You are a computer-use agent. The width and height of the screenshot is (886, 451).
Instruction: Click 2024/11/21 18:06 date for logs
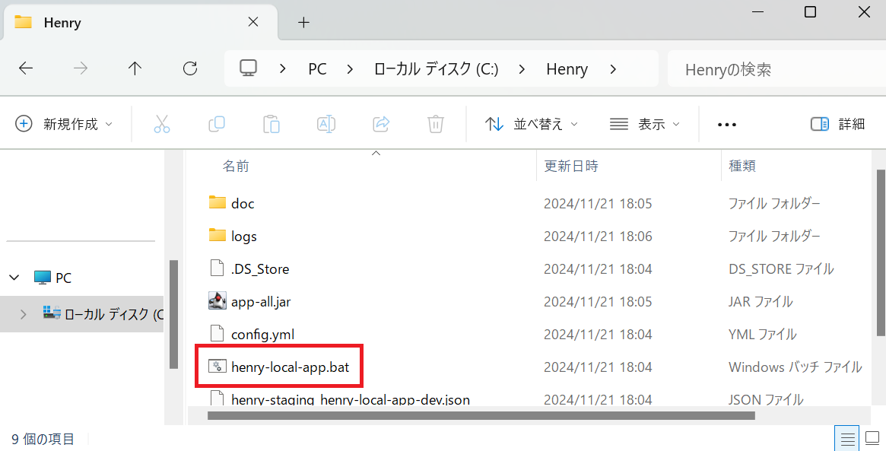click(x=598, y=237)
